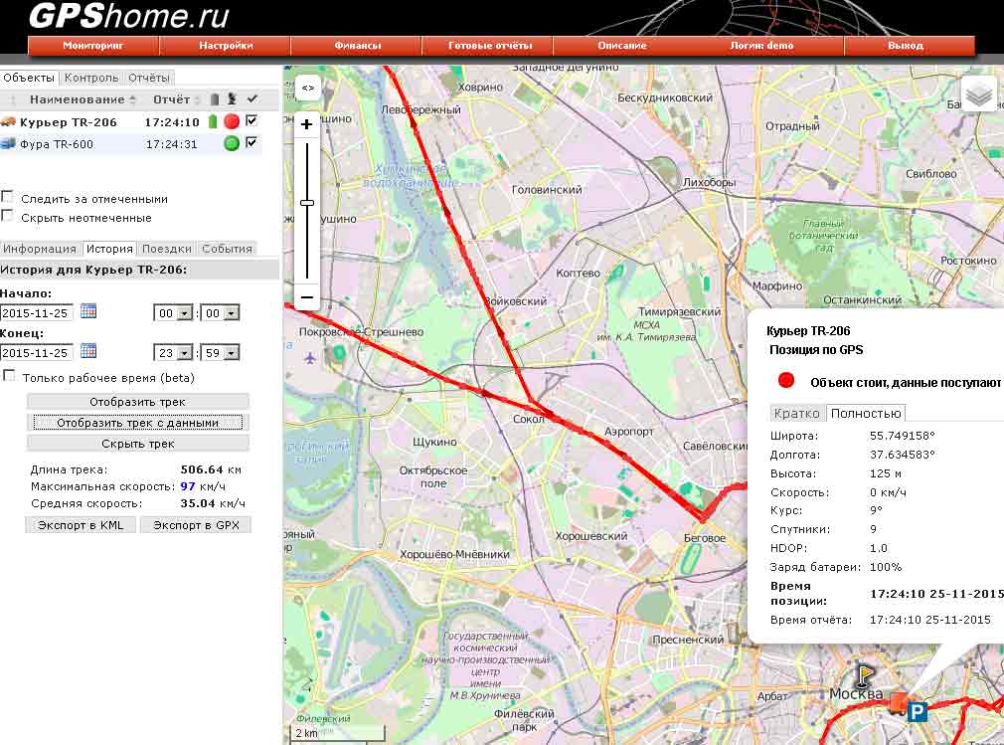This screenshot has height=745, width=1004.
Task: Enable Только рабочее время checkbox
Action: click(9, 375)
